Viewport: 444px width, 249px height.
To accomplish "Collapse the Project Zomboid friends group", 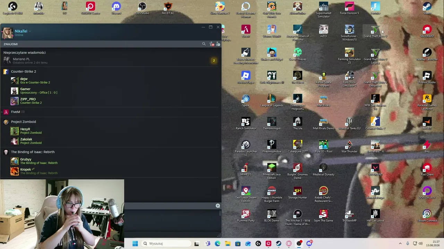I will click(x=23, y=122).
